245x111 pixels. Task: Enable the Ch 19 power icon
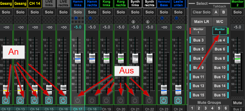106,100
